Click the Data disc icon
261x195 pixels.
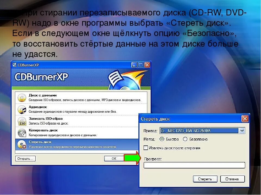pos(22,98)
